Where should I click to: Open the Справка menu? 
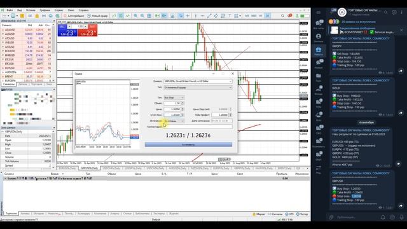[x=83, y=10]
